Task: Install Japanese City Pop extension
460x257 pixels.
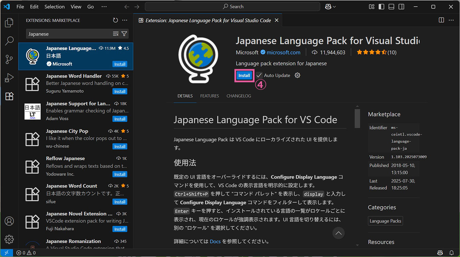Action: (x=120, y=147)
